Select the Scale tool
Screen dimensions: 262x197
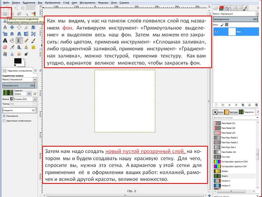point(5,34)
